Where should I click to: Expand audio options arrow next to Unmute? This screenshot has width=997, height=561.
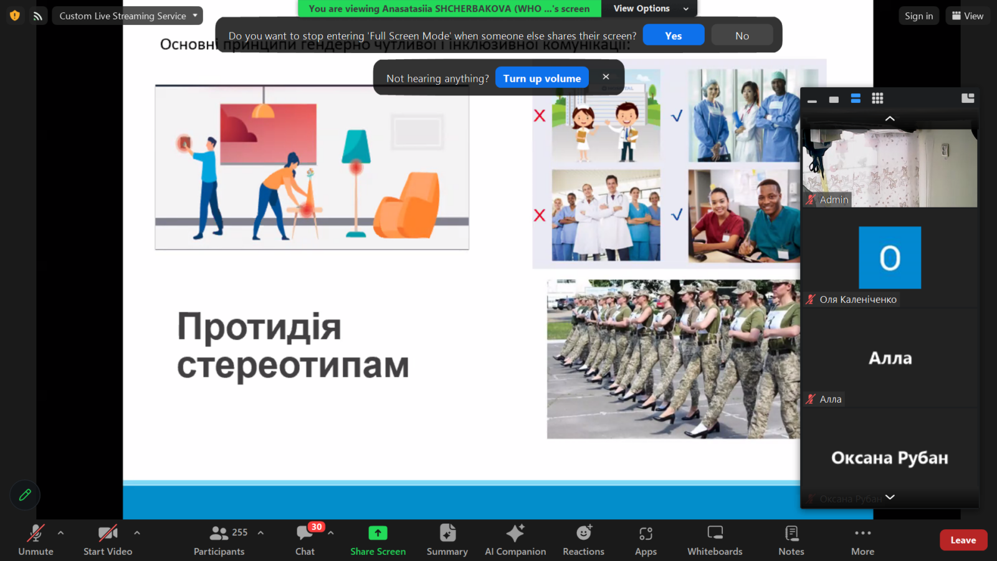60,533
